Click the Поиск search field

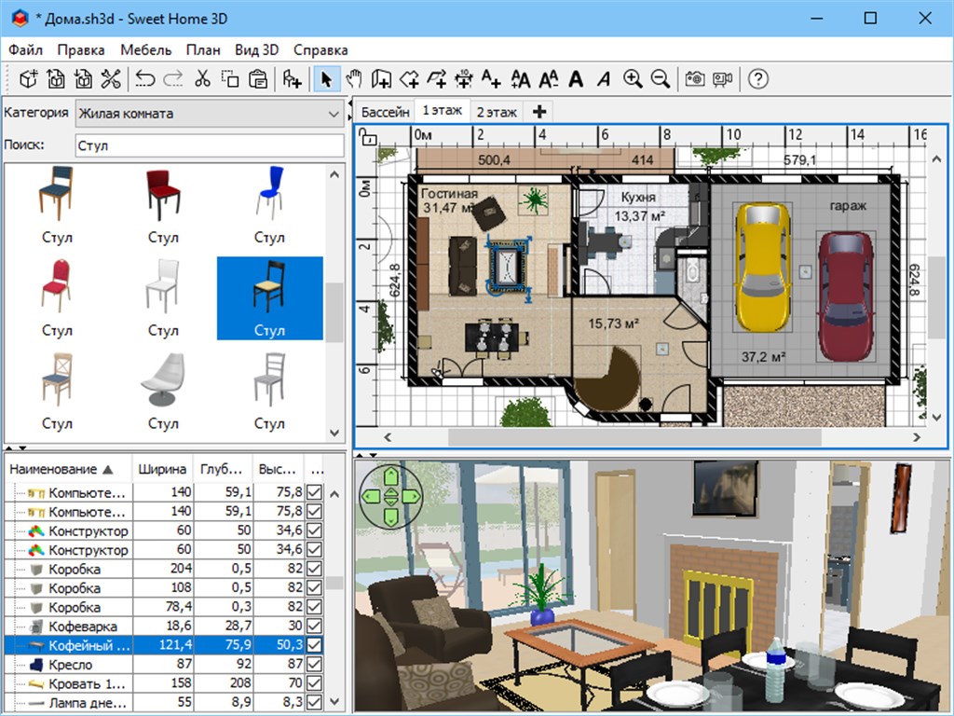(209, 145)
